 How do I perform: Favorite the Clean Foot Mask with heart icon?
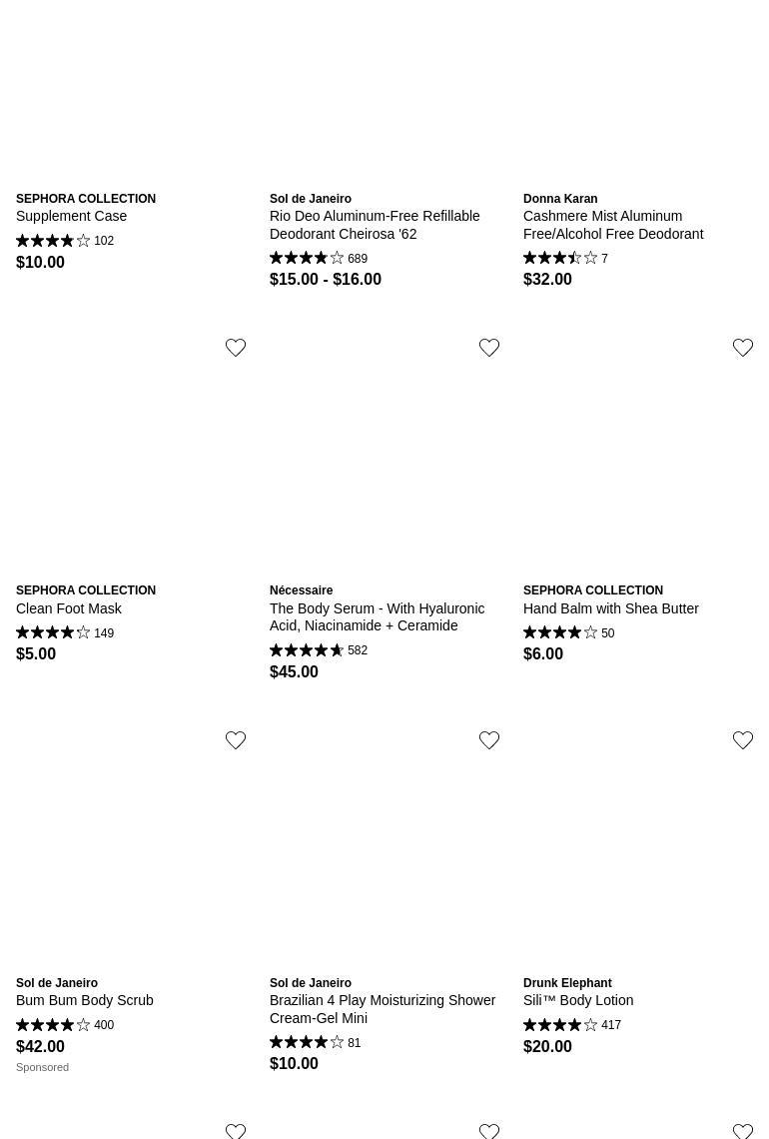click(x=236, y=348)
